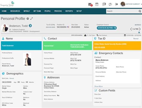Viewport: 142px width, 108px height.
Task: Click into the Search field
Action: click(x=122, y=11)
